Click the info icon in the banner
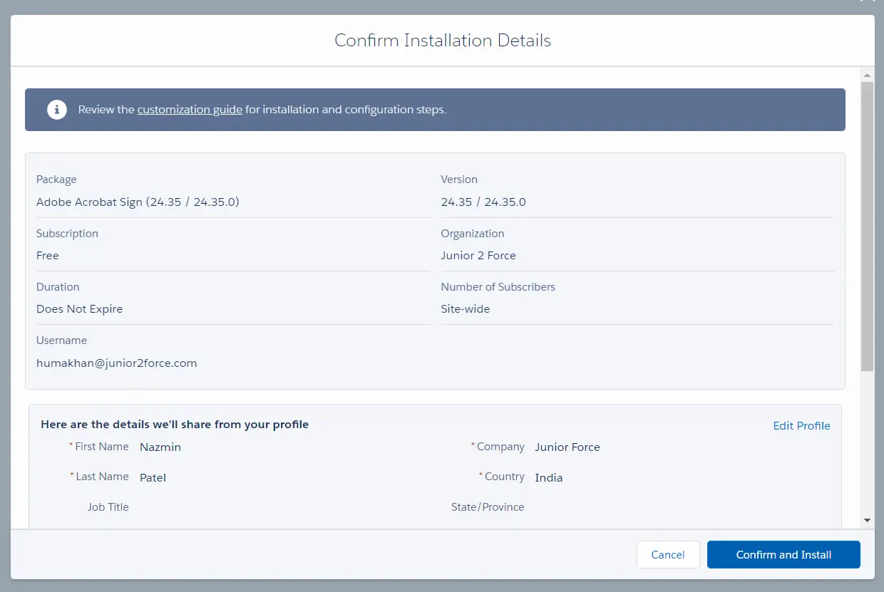 [x=57, y=110]
